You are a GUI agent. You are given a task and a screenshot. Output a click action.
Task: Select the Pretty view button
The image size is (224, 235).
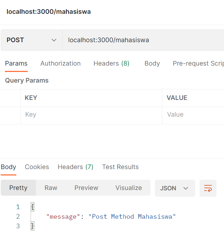coord(18,188)
